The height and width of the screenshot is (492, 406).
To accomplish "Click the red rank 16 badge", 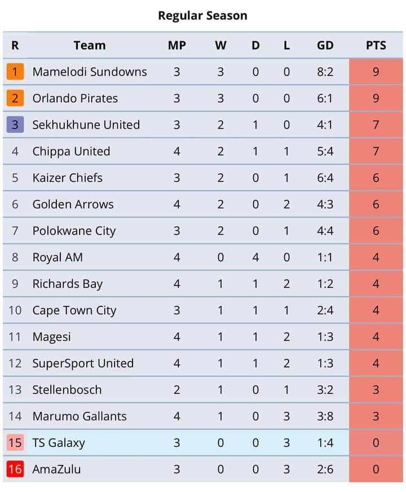I will coord(15,469).
